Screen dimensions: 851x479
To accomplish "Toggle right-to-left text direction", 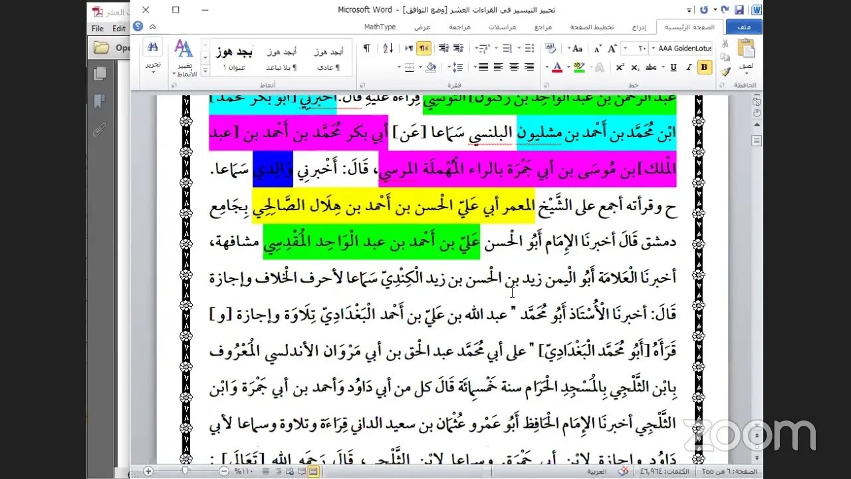I will [x=424, y=48].
